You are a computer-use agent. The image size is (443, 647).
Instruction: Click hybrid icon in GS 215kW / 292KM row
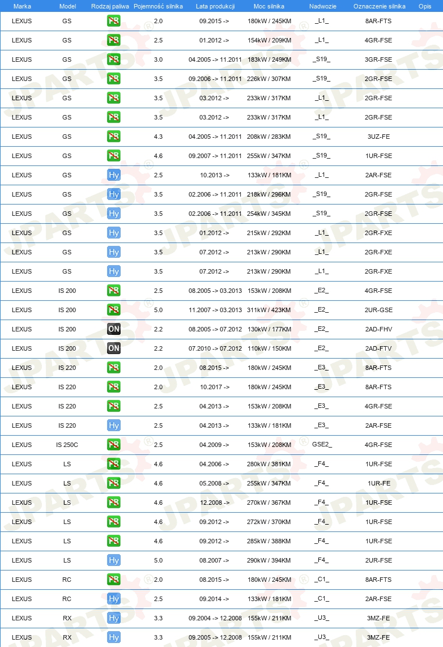(x=113, y=233)
